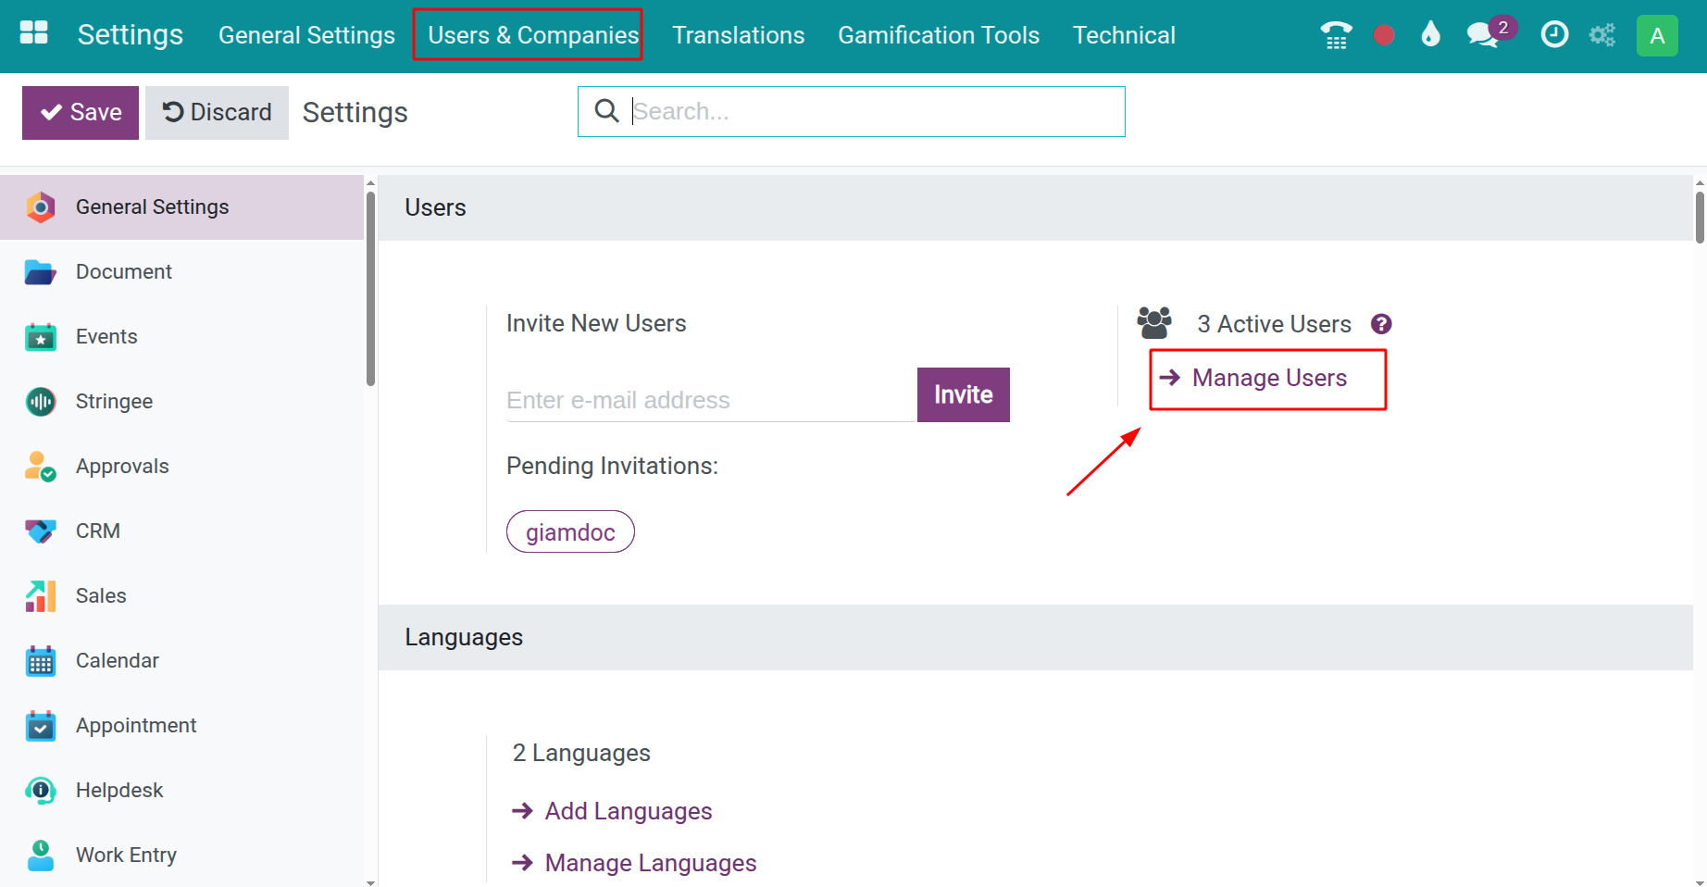Click the debug gears icon

tap(1602, 35)
